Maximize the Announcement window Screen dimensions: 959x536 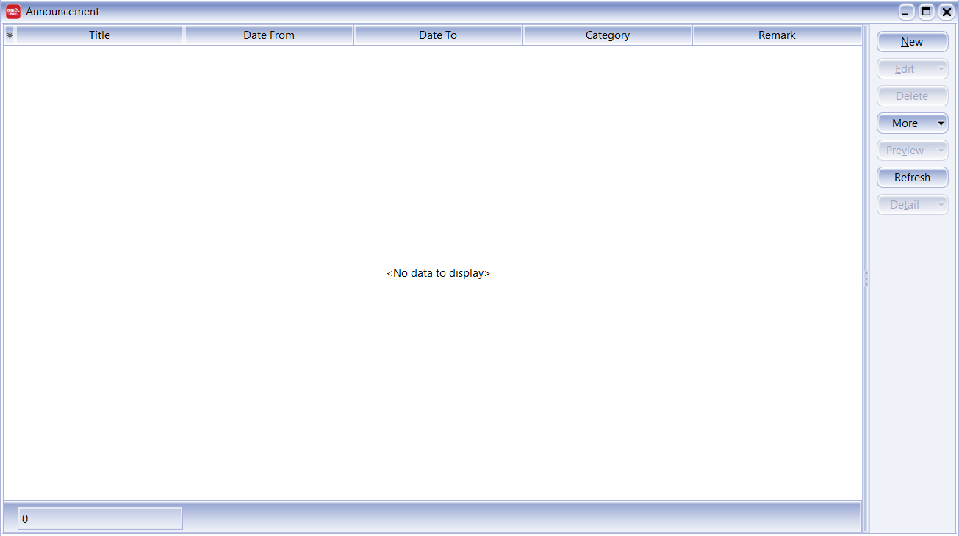tap(927, 12)
